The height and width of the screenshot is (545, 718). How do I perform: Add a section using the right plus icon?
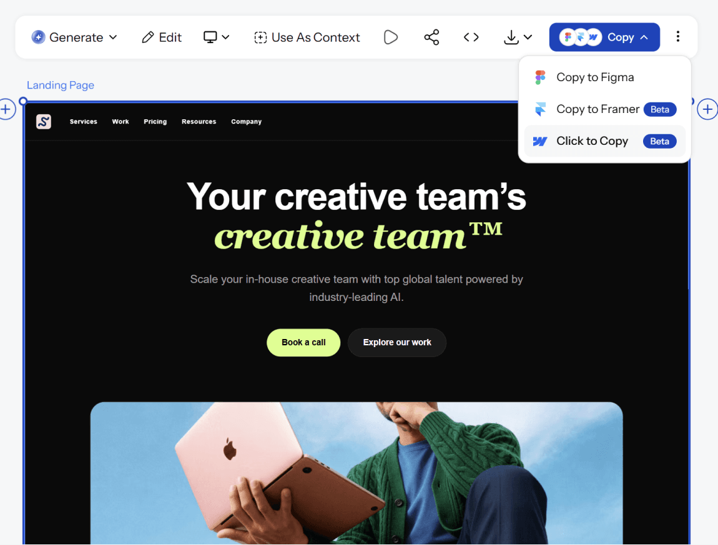coord(707,109)
